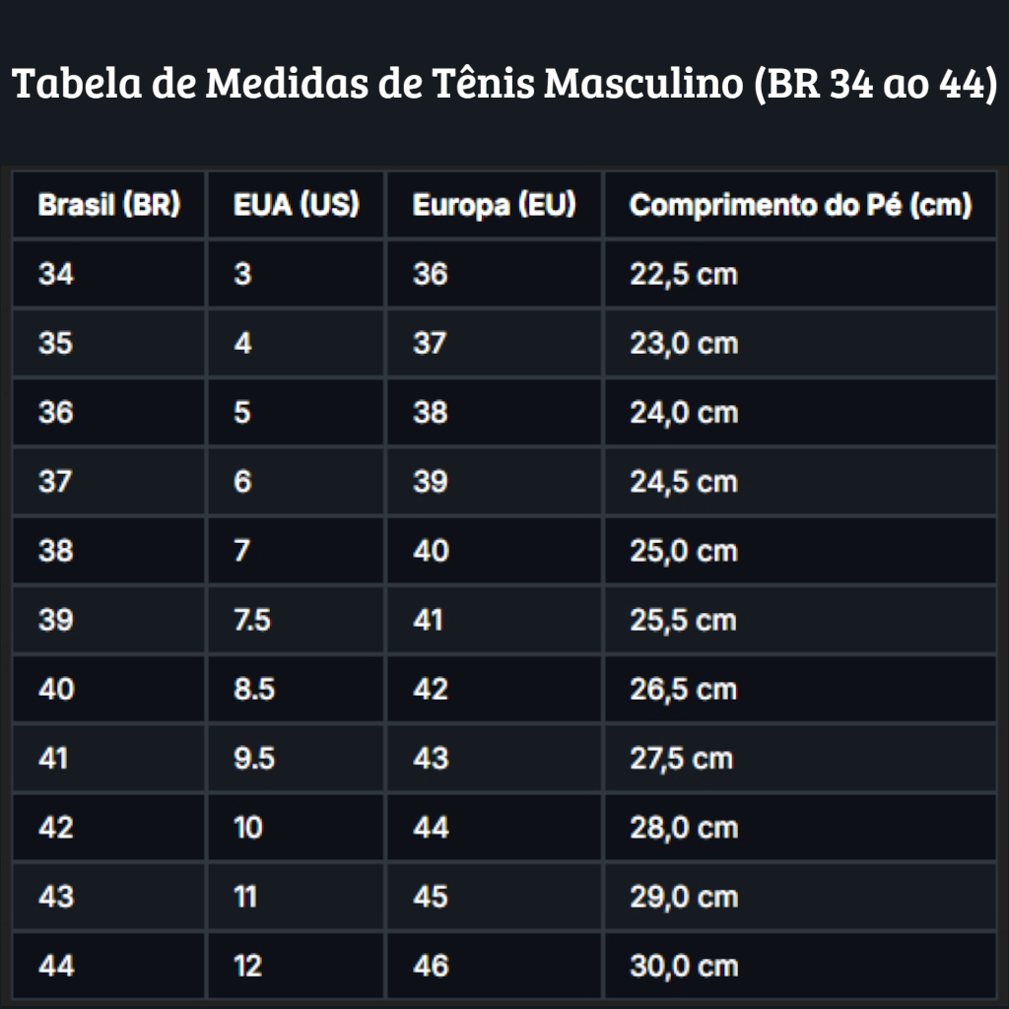1009x1009 pixels.
Task: Select the cell with BR size 38
Action: pos(108,551)
